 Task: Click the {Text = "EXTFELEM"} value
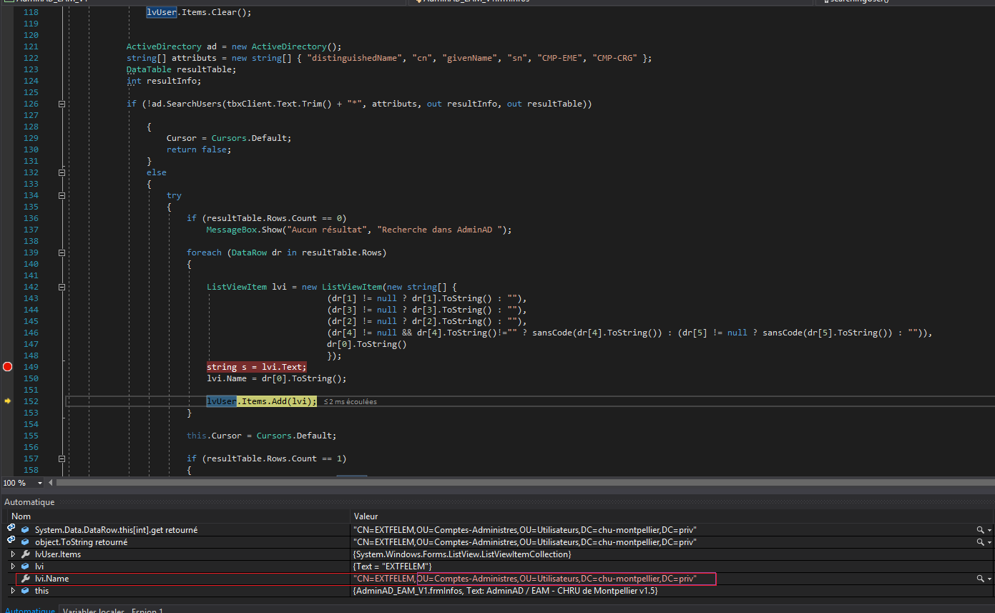click(x=392, y=567)
